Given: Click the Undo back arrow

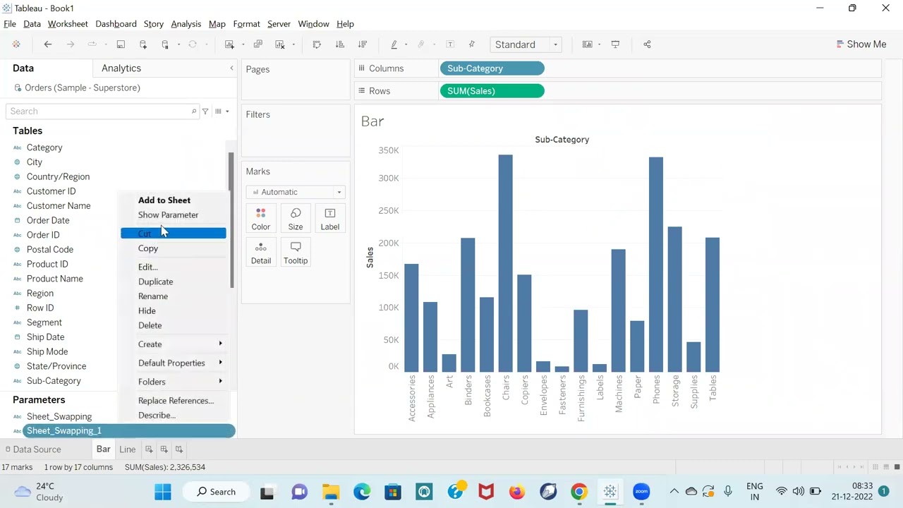Looking at the screenshot, I should [48, 44].
